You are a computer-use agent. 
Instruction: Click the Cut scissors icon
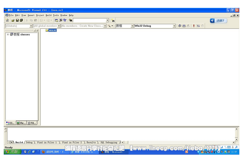click(x=27, y=20)
